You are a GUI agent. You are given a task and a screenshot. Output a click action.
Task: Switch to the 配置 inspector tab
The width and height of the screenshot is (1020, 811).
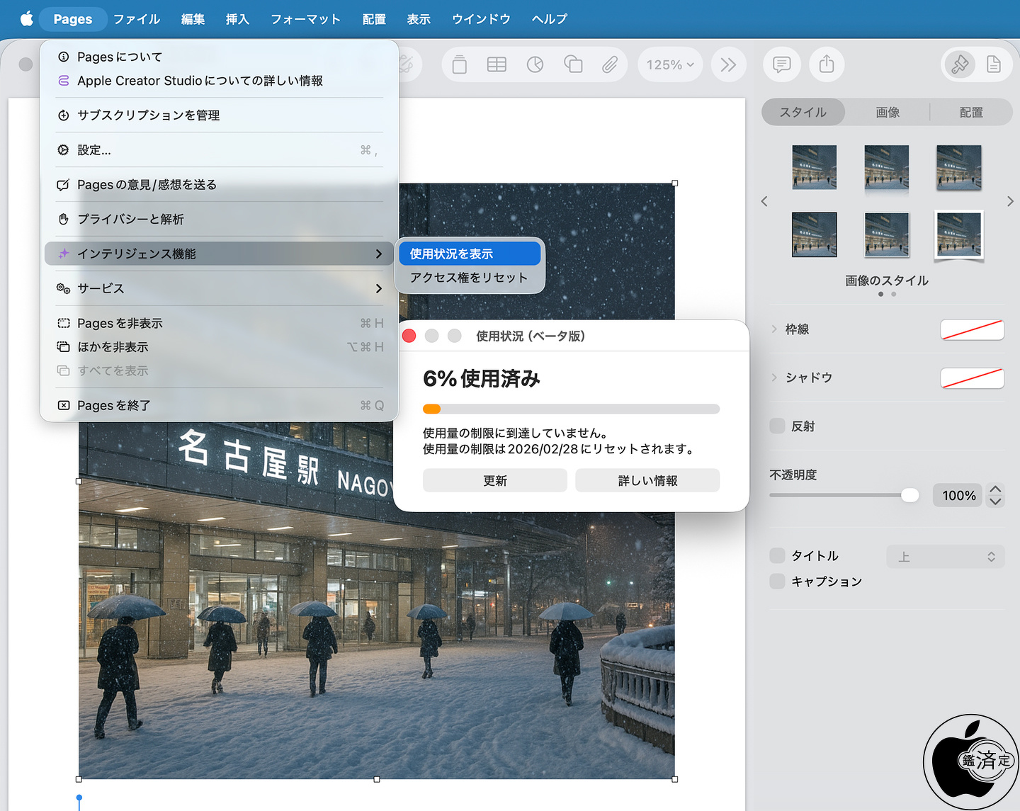click(970, 113)
